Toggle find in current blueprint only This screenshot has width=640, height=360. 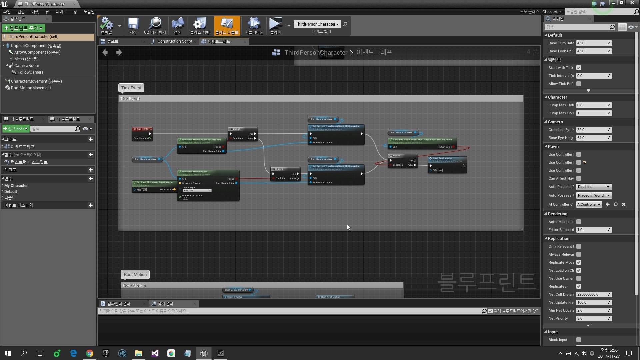tap(490, 311)
